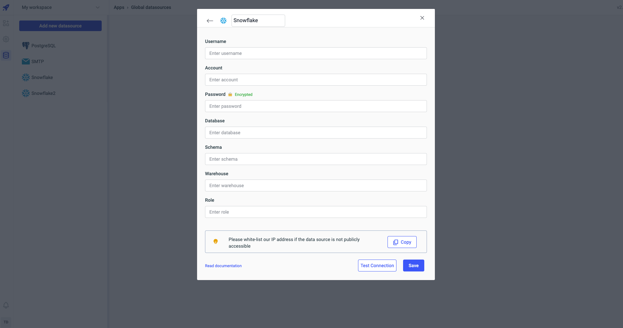Select the datasources database icon in sidebar

(6, 55)
